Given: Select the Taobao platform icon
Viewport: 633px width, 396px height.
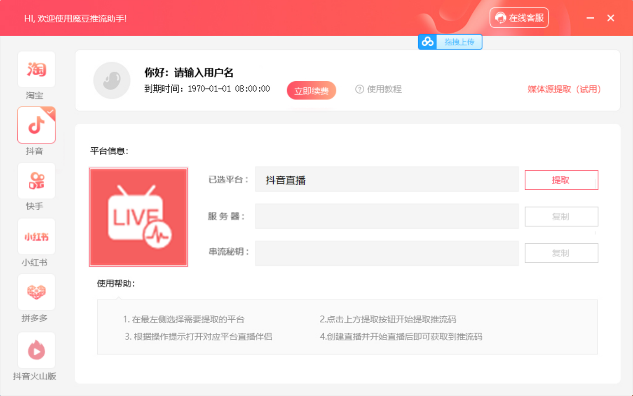Looking at the screenshot, I should (x=36, y=70).
